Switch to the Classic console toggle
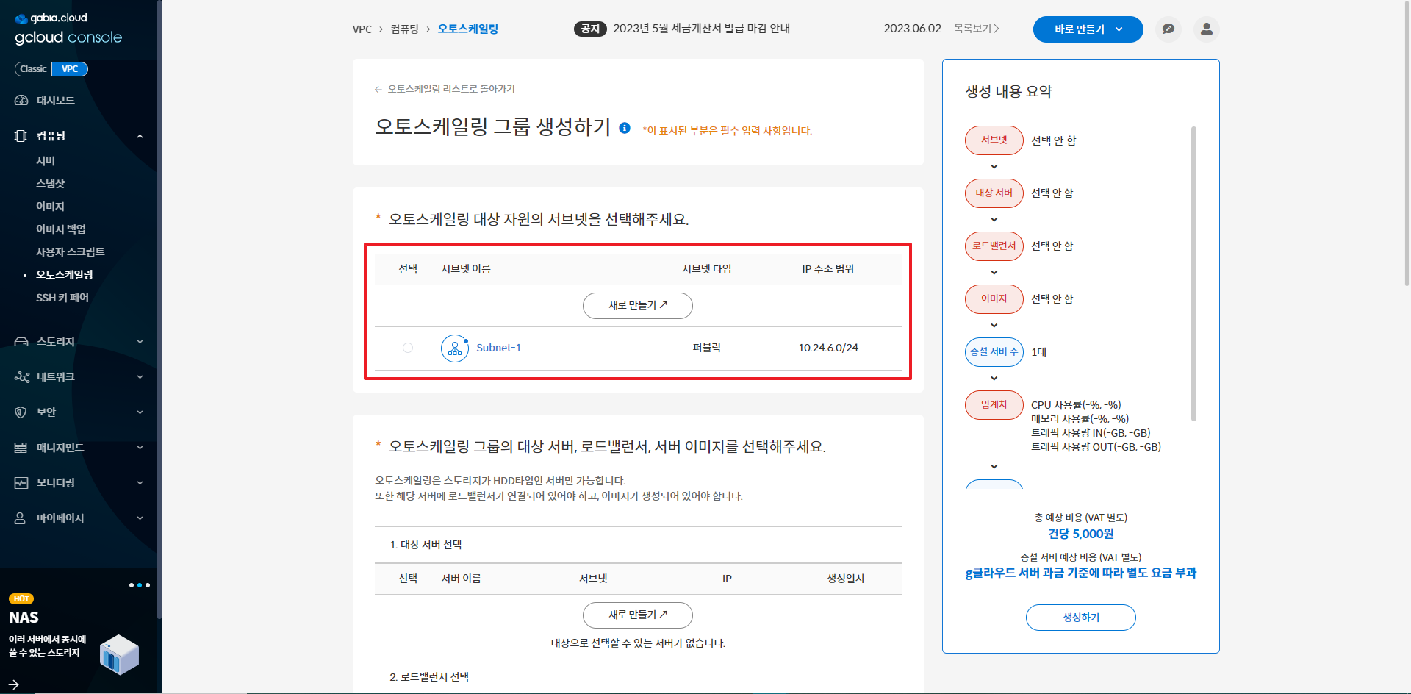 click(33, 69)
